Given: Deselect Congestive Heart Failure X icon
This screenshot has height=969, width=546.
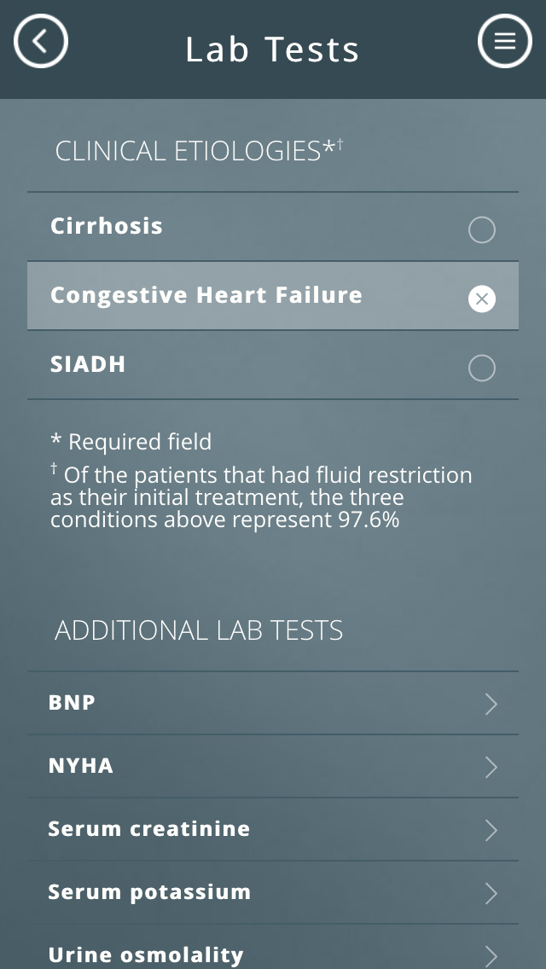Looking at the screenshot, I should [482, 299].
